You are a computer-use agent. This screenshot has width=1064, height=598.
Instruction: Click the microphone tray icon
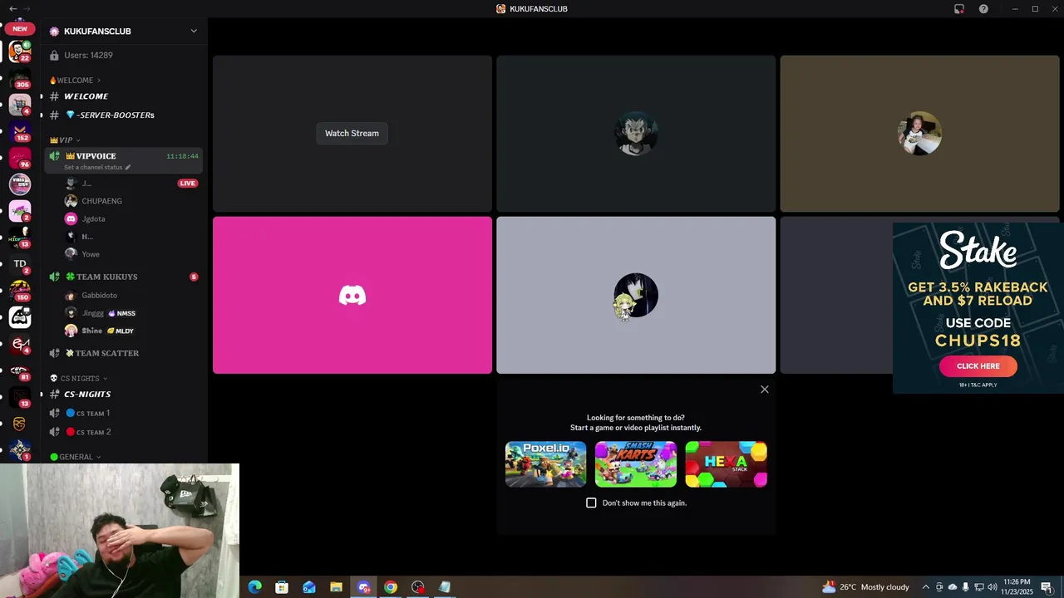[x=965, y=587]
